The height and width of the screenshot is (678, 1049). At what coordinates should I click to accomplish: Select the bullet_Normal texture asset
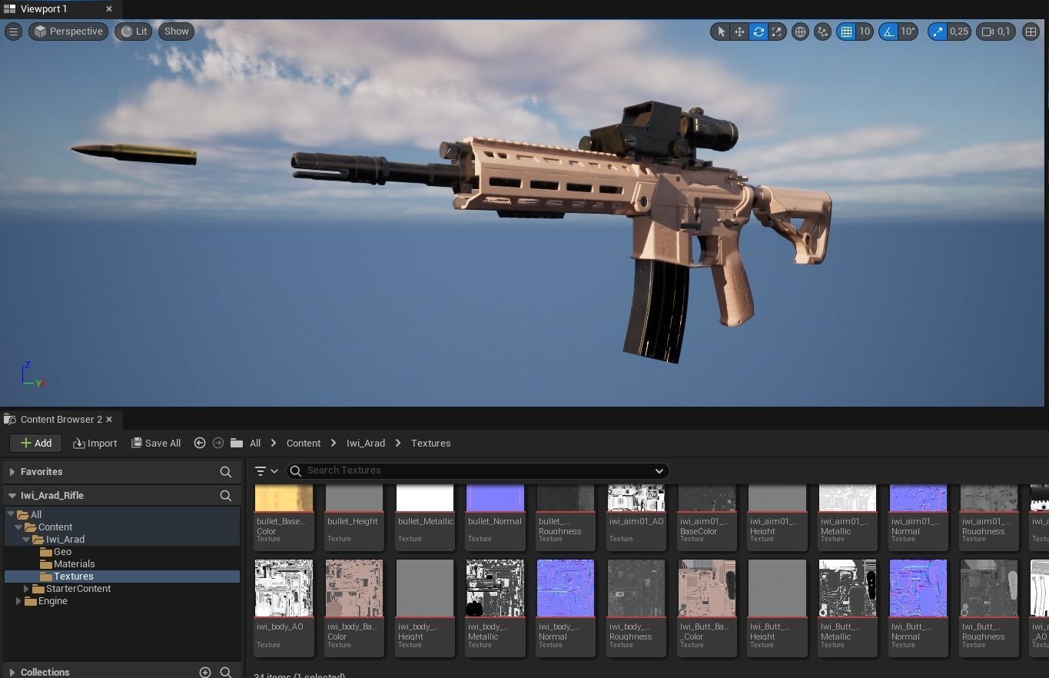coord(495,517)
